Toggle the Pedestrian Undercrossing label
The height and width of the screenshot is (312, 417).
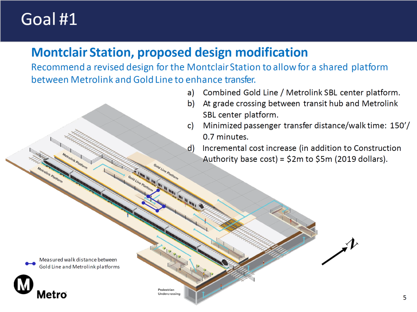click(x=169, y=292)
